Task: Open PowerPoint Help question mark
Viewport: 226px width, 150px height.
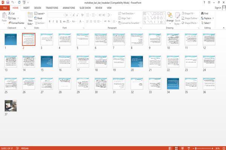Action: [204, 3]
